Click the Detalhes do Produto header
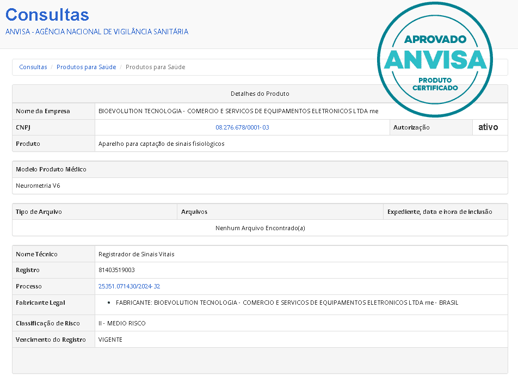The image size is (518, 382). (x=260, y=94)
